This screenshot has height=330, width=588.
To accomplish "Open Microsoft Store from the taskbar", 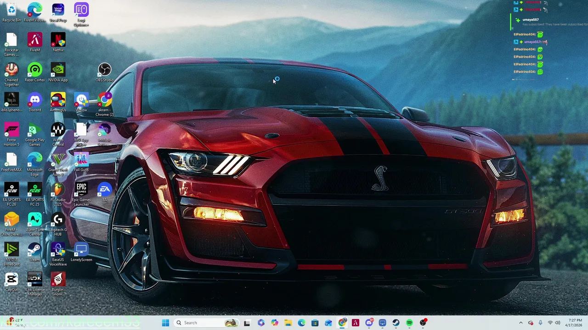I will coord(315,323).
